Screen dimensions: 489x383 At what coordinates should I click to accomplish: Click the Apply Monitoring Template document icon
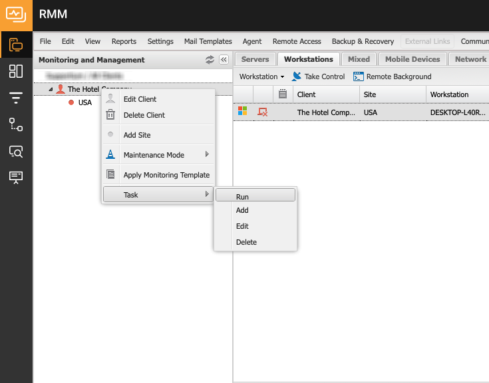point(110,174)
